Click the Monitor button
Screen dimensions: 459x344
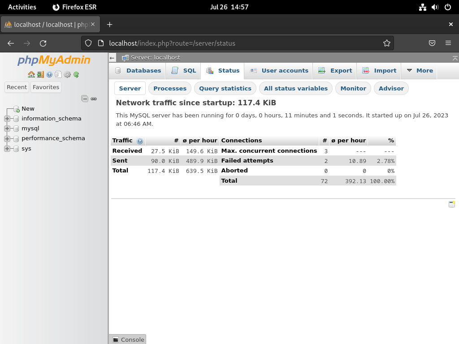(x=353, y=88)
